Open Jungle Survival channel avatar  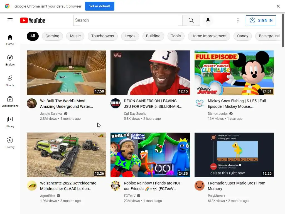(32, 103)
